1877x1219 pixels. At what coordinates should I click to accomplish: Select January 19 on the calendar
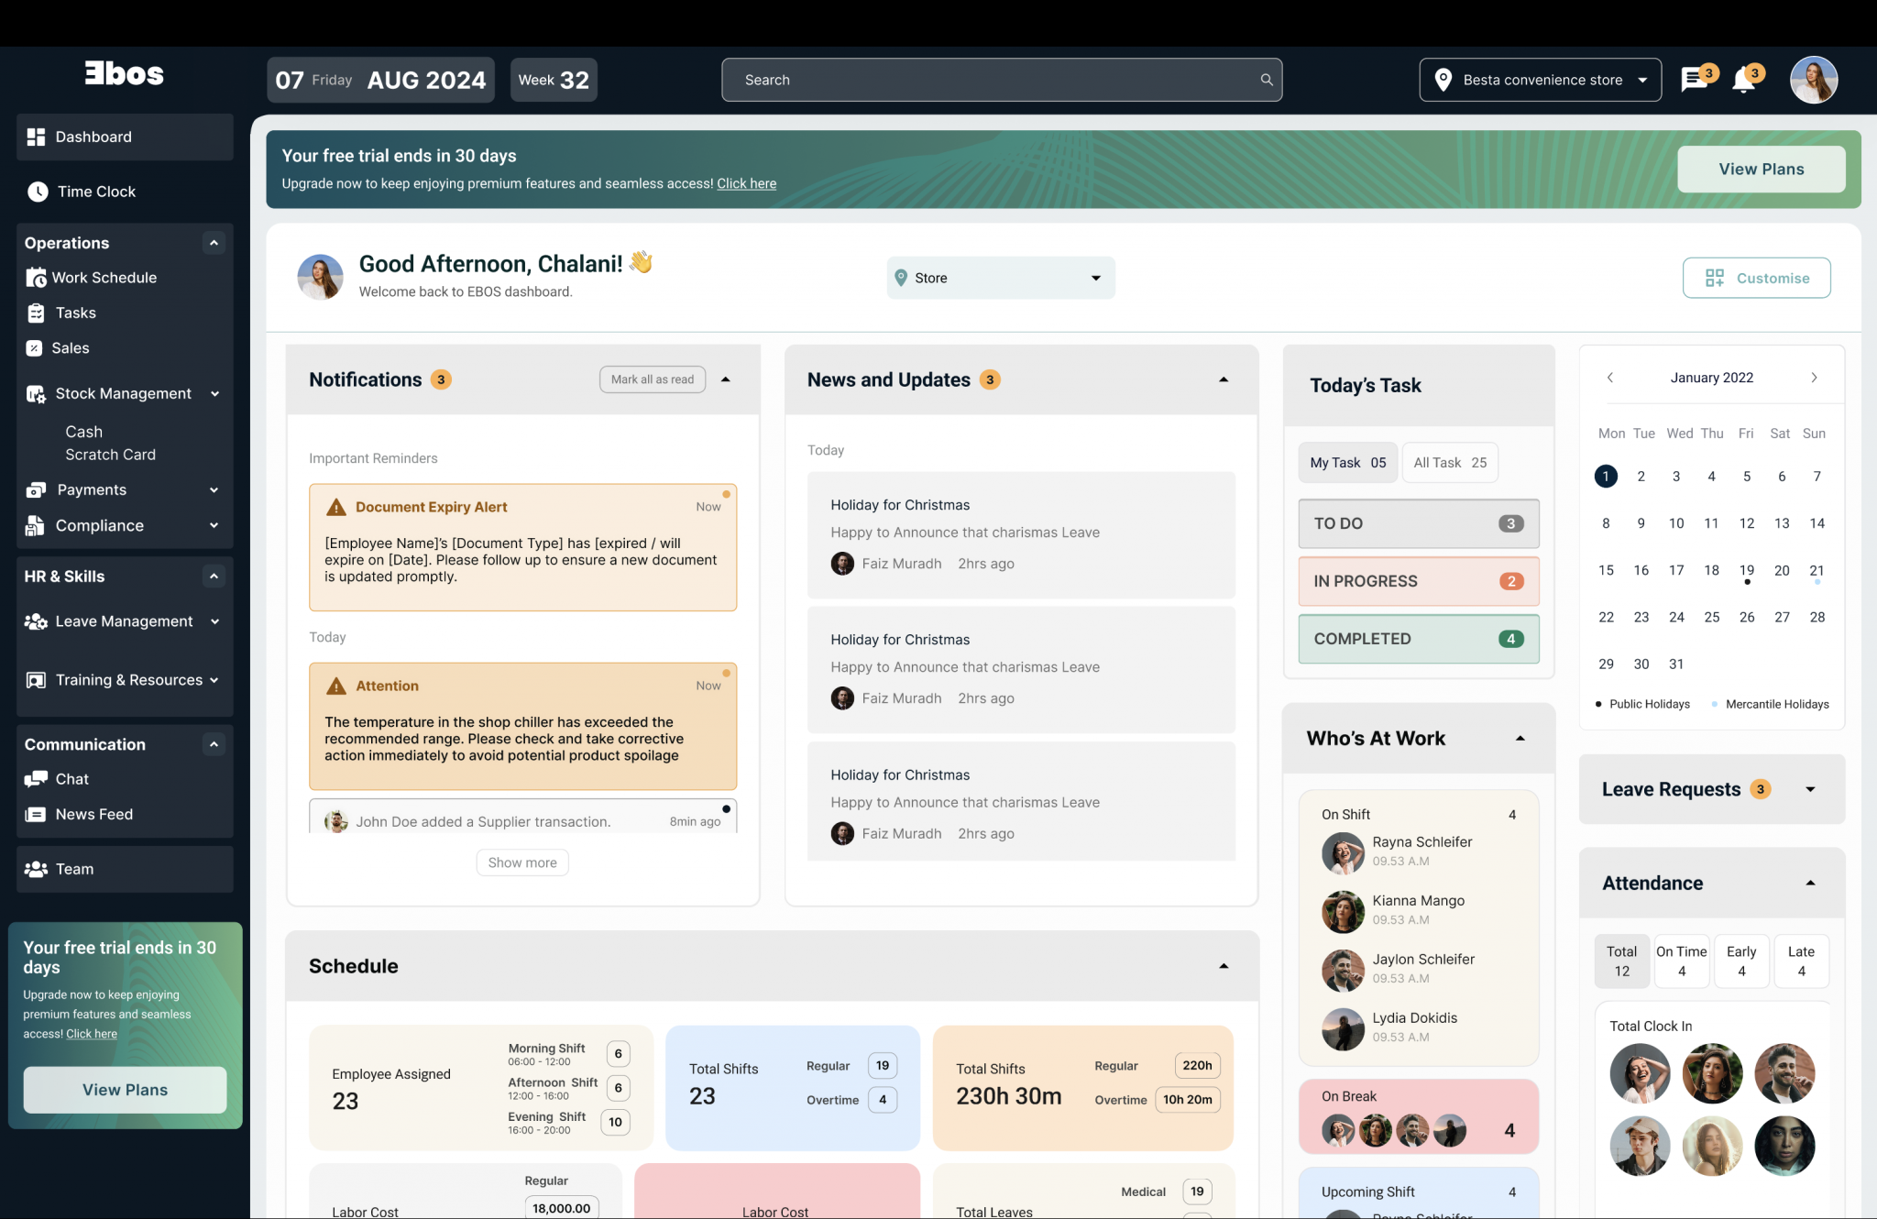(1746, 569)
